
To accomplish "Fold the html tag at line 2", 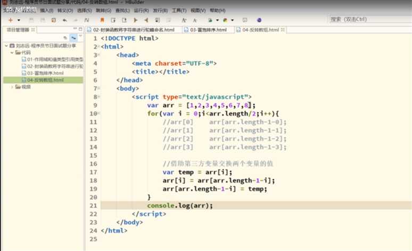I will (x=99, y=47).
